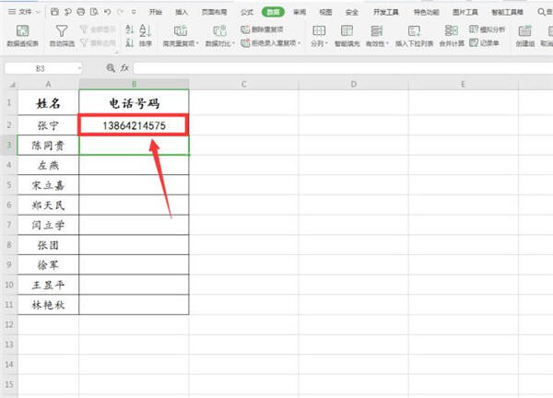Select row 12 header
The image size is (553, 398).
coord(9,324)
